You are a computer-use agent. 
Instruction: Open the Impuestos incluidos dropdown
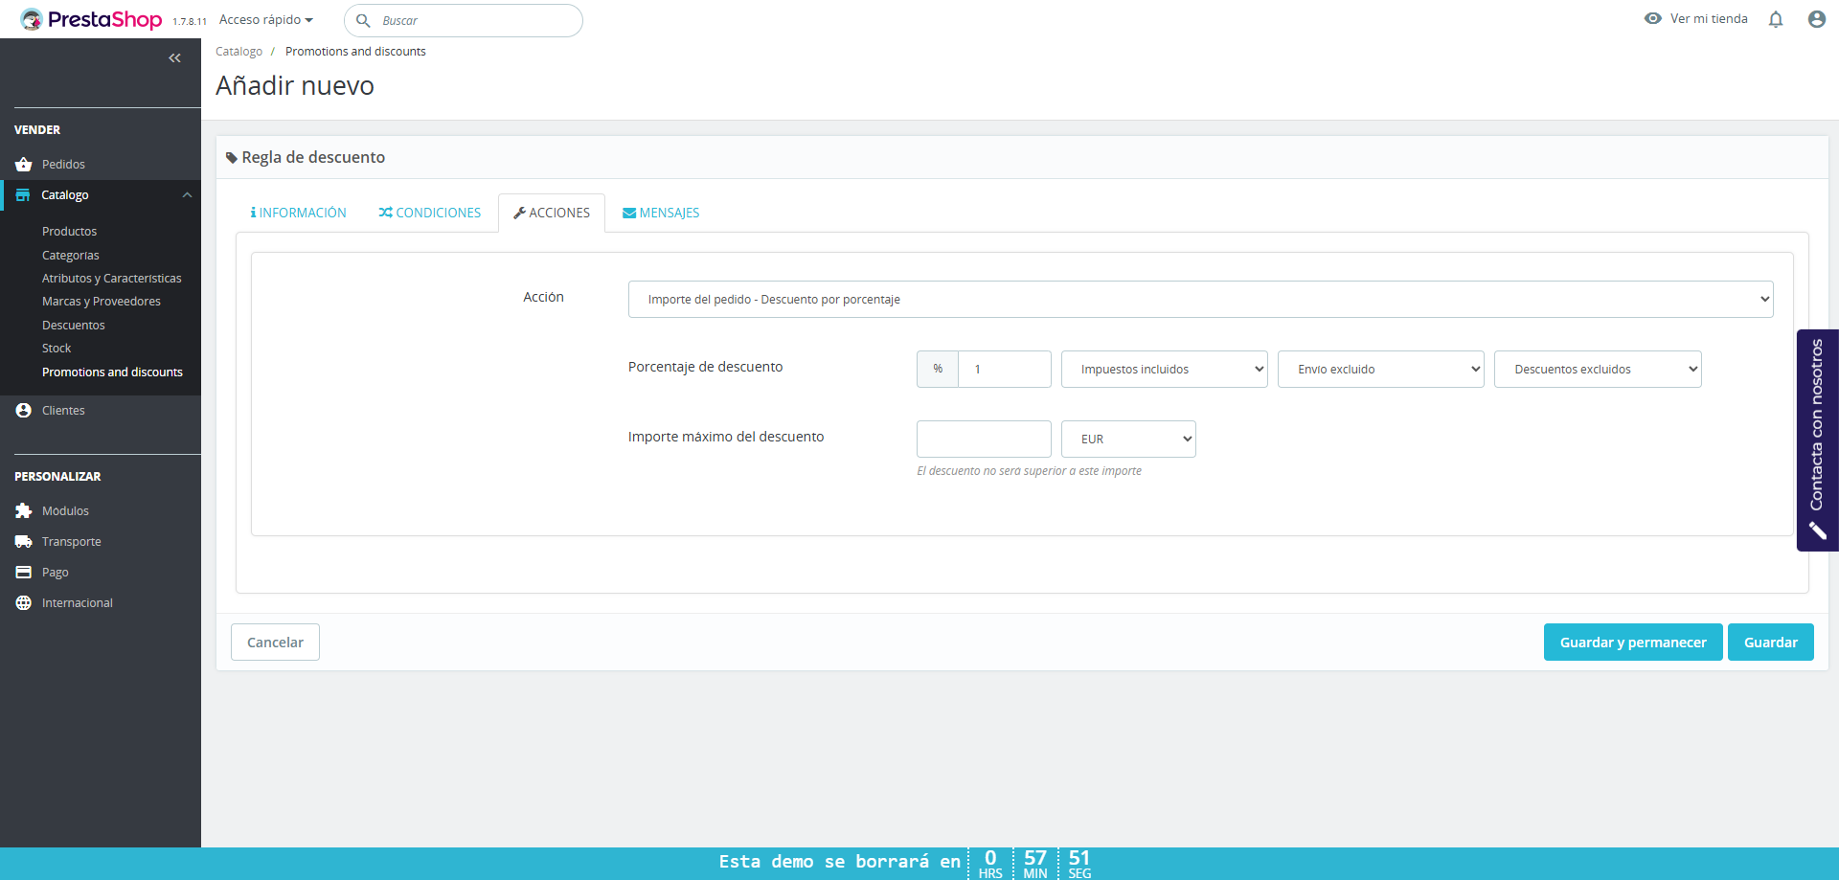click(x=1164, y=369)
